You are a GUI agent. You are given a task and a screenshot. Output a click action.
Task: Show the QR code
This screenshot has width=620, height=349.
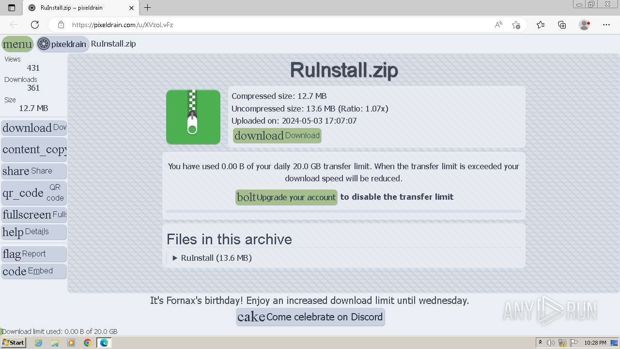click(34, 193)
